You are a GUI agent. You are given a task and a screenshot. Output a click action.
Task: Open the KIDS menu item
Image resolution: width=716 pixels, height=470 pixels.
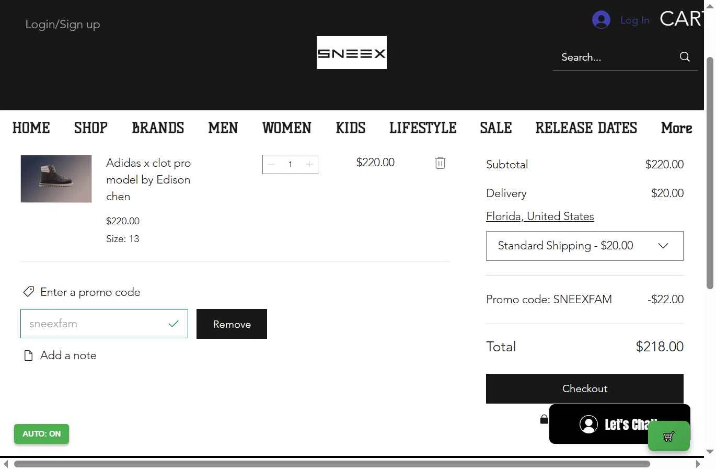(x=351, y=128)
